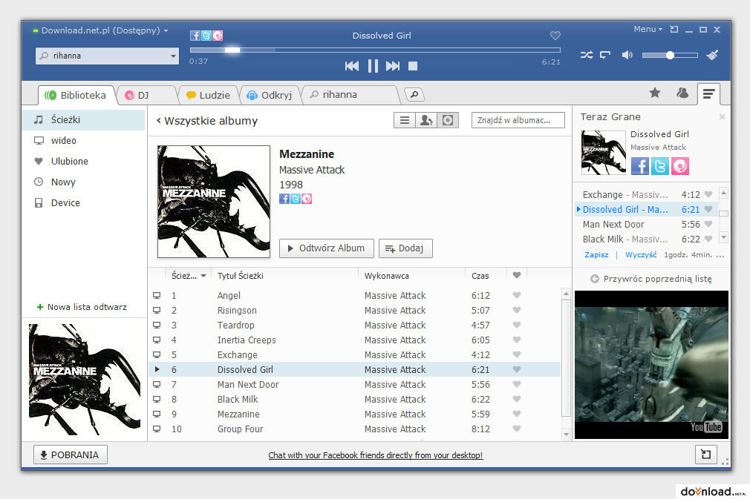Close the Teraz Grane panel
Viewport: 750px width, 499px height.
(722, 116)
